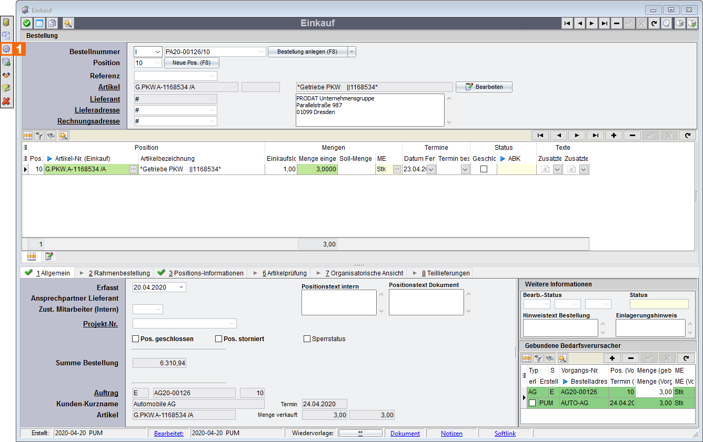The height and width of the screenshot is (442, 703).
Task: Click the clock icon in Einkauf header toolbar
Action: tap(667, 23)
